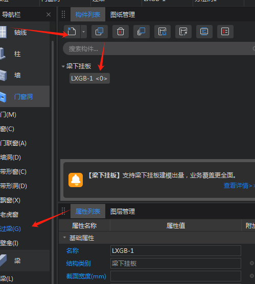This screenshot has height=284, width=255.
Task: Click the search components field
Action: [x=159, y=48]
